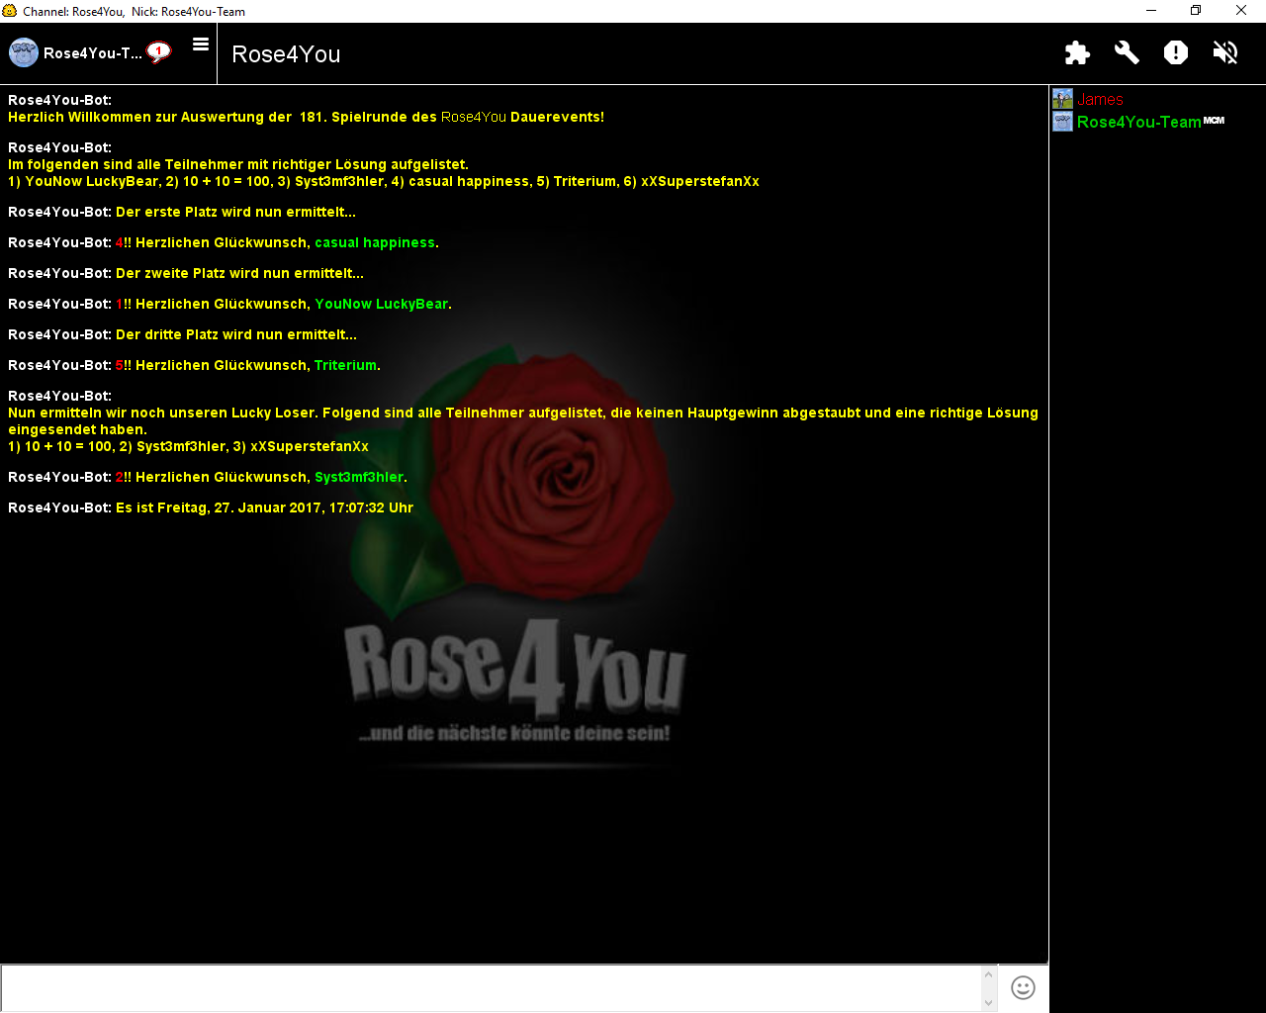Image resolution: width=1266 pixels, height=1013 pixels.
Task: Select user James in the user list
Action: [x=1100, y=99]
